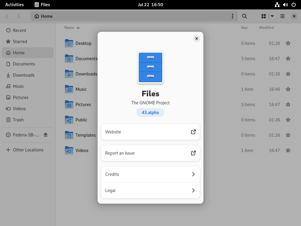Click the Home path bar button

coord(44,16)
